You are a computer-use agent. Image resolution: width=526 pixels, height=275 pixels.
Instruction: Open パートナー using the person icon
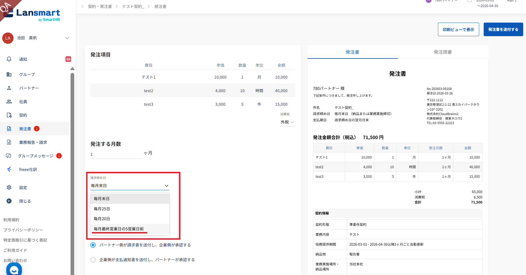9,88
